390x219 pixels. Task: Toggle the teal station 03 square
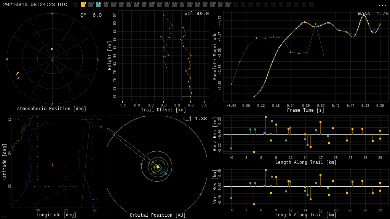pyautogui.click(x=98, y=5)
